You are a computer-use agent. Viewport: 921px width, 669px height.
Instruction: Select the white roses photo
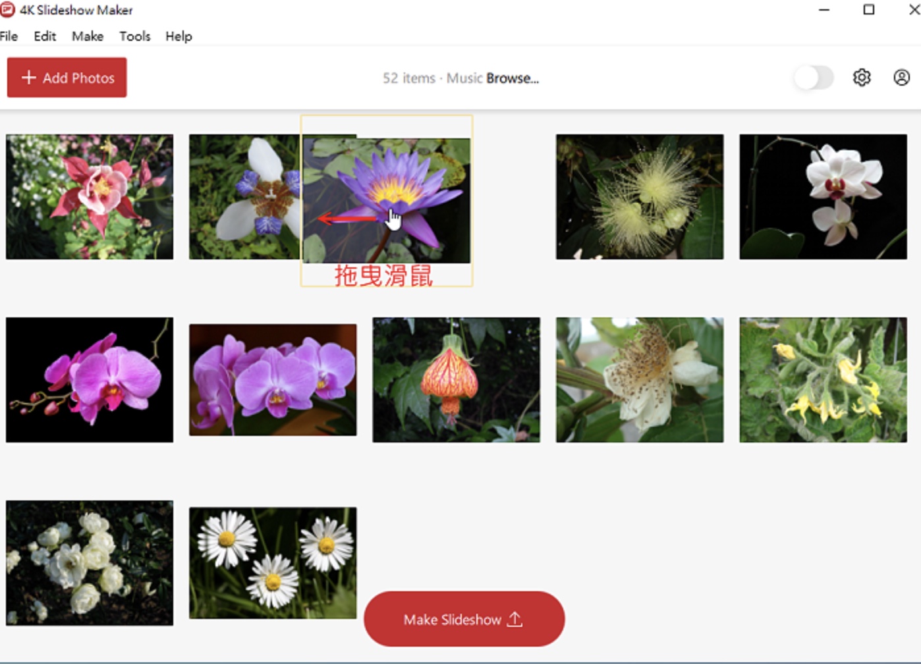click(90, 563)
